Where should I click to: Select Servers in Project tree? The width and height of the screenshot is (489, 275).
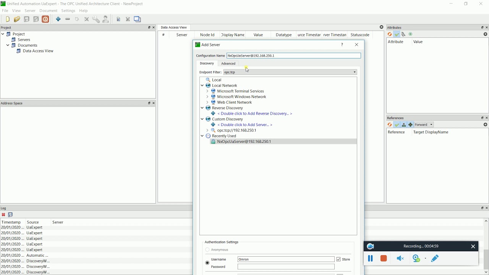[24, 40]
